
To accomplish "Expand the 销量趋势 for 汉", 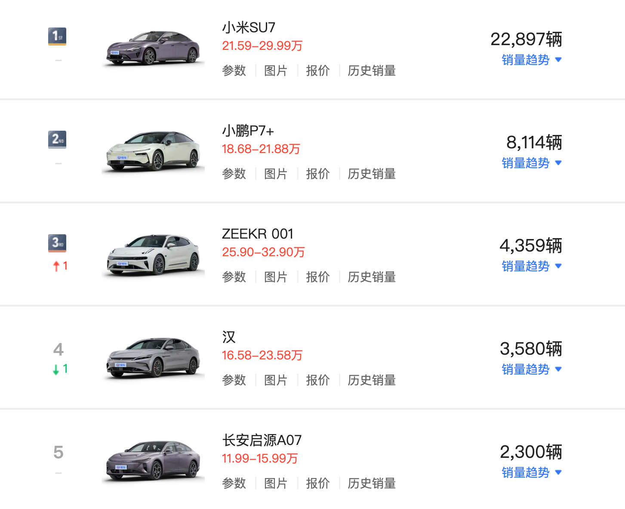I will tap(532, 369).
